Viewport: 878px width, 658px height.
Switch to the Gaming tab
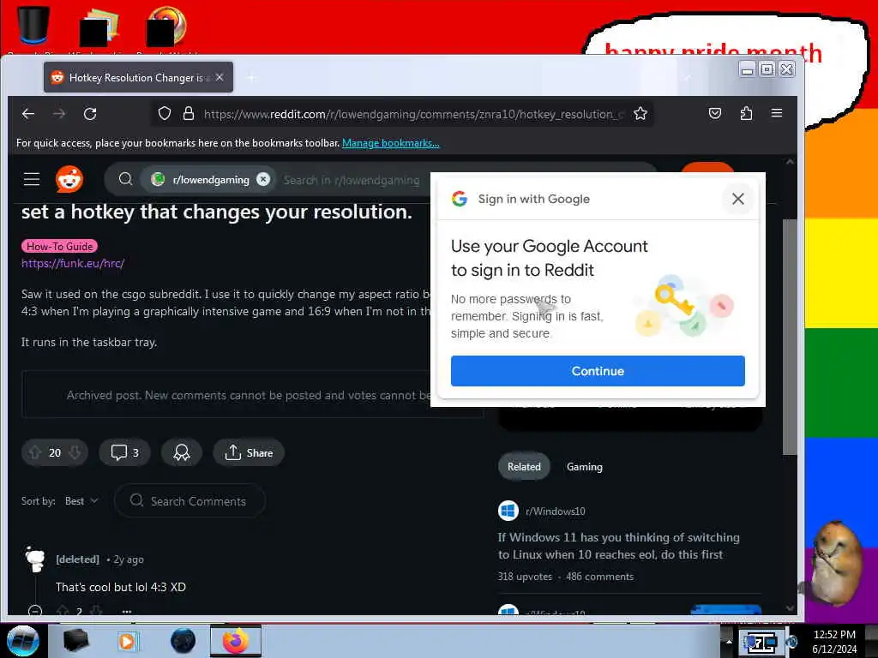tap(585, 467)
